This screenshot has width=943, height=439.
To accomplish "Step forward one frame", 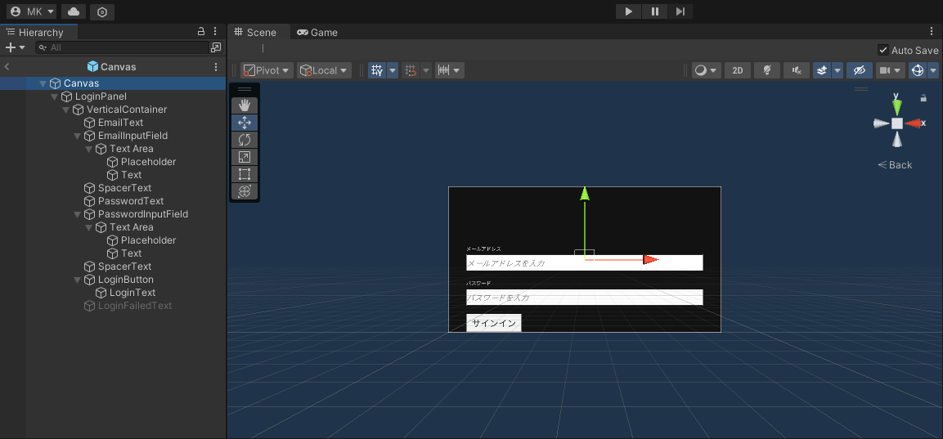I will point(680,11).
